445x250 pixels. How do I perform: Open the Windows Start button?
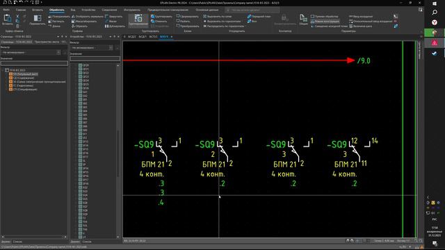tap(435, 3)
